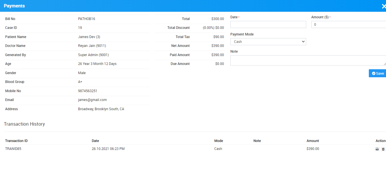Select the TRANID85 transaction ID cell
The width and height of the screenshot is (386, 188).
[13, 149]
